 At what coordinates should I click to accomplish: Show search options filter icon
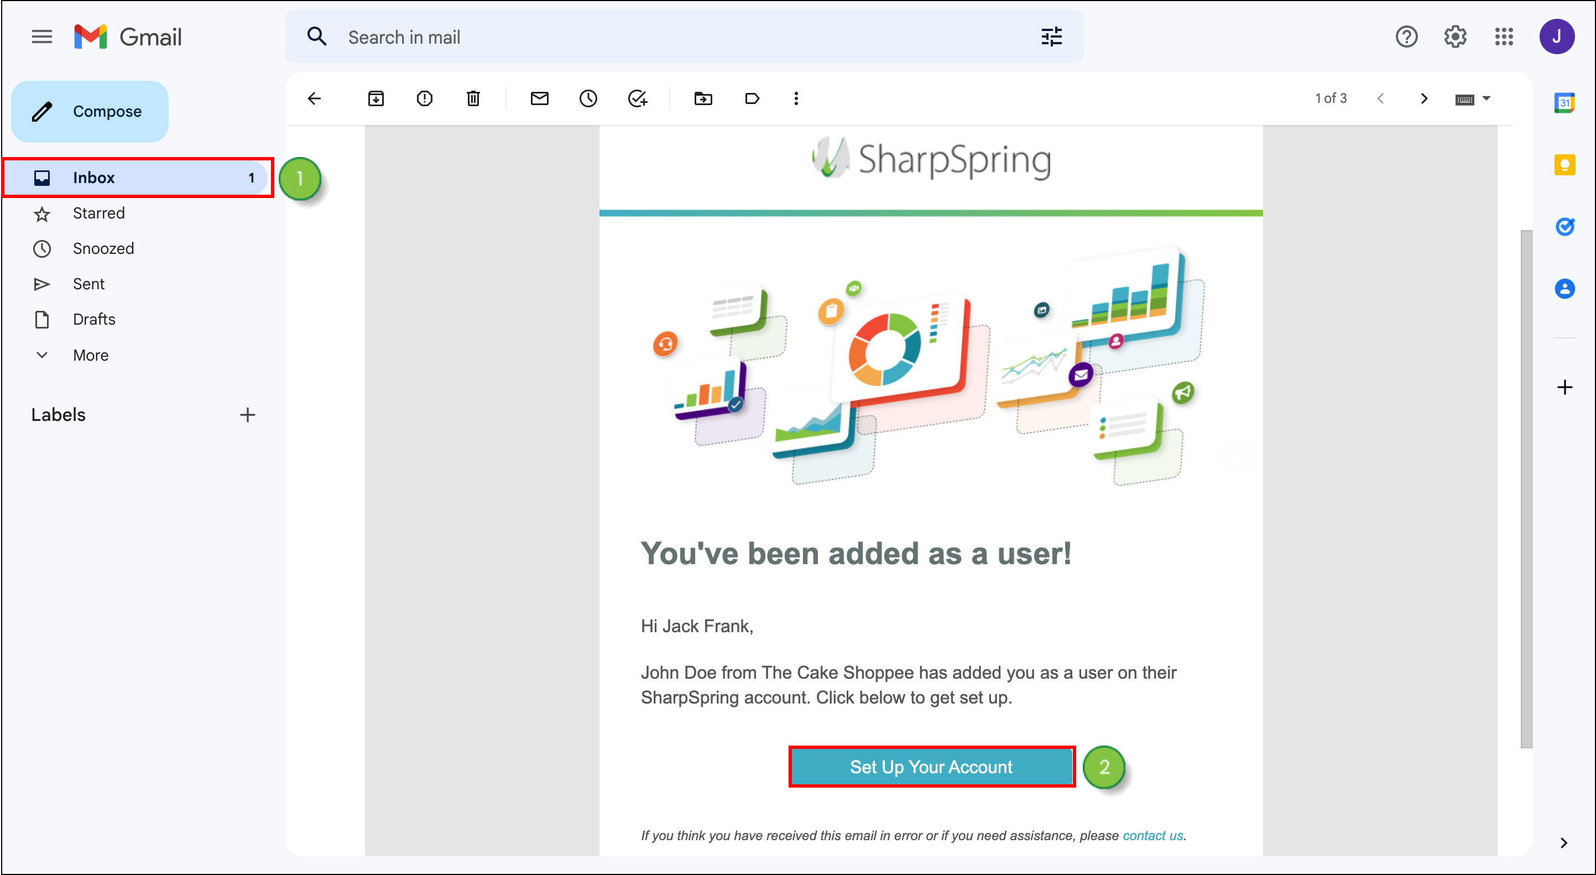pos(1051,37)
